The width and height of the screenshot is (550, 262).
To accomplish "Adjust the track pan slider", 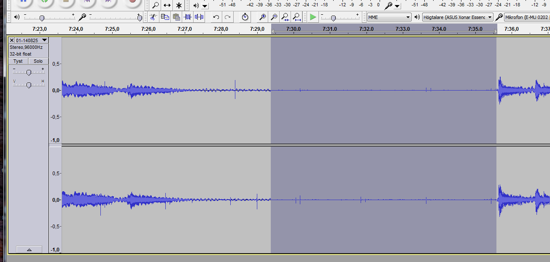I will pos(29,85).
